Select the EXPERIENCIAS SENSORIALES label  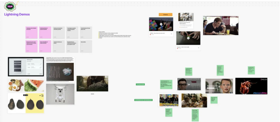(x=144, y=100)
